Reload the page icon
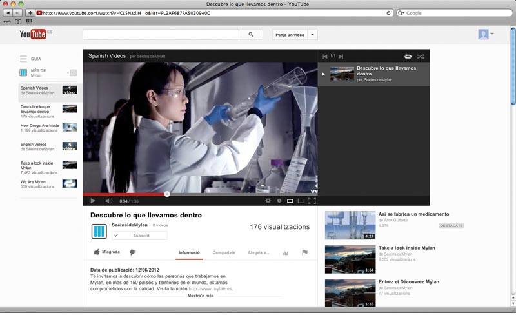This screenshot has height=322, width=516. [388, 13]
